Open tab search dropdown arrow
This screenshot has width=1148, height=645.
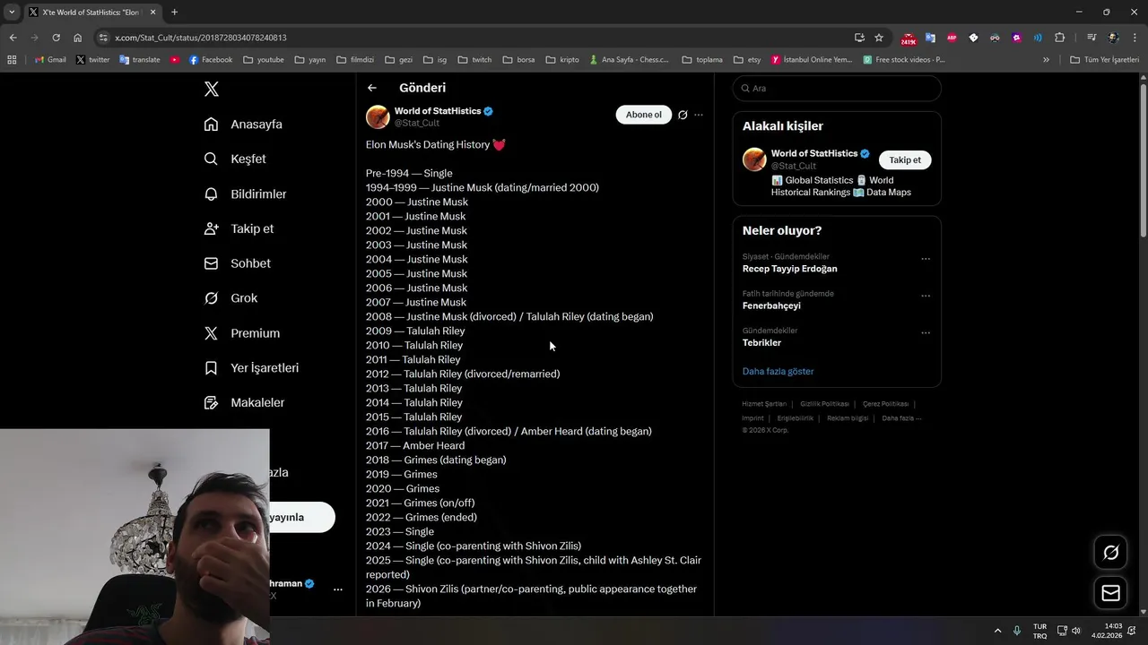12,12
